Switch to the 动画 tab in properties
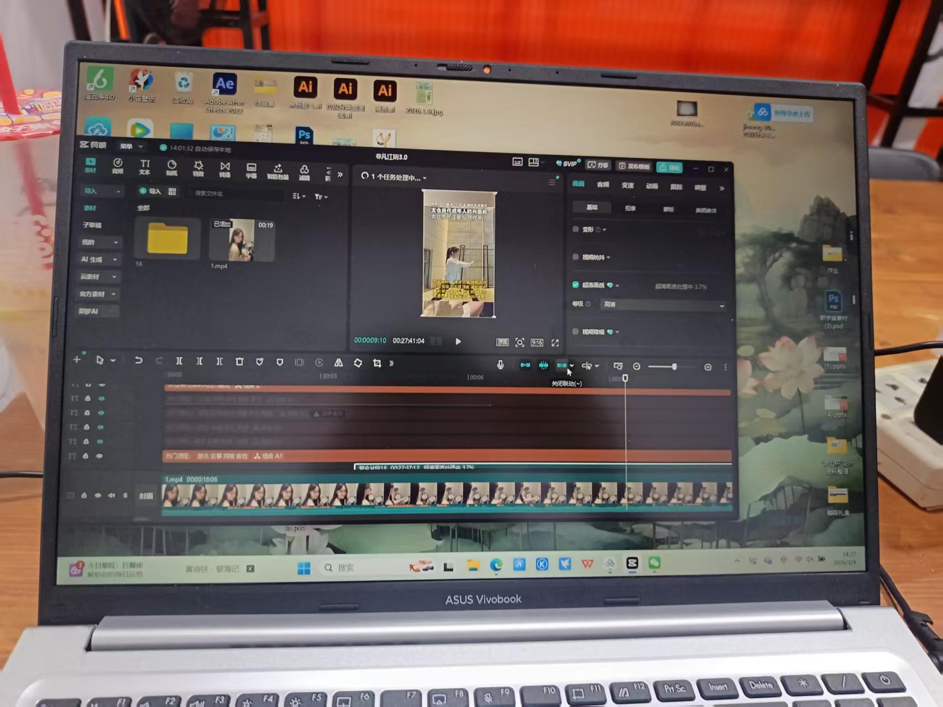 652,186
